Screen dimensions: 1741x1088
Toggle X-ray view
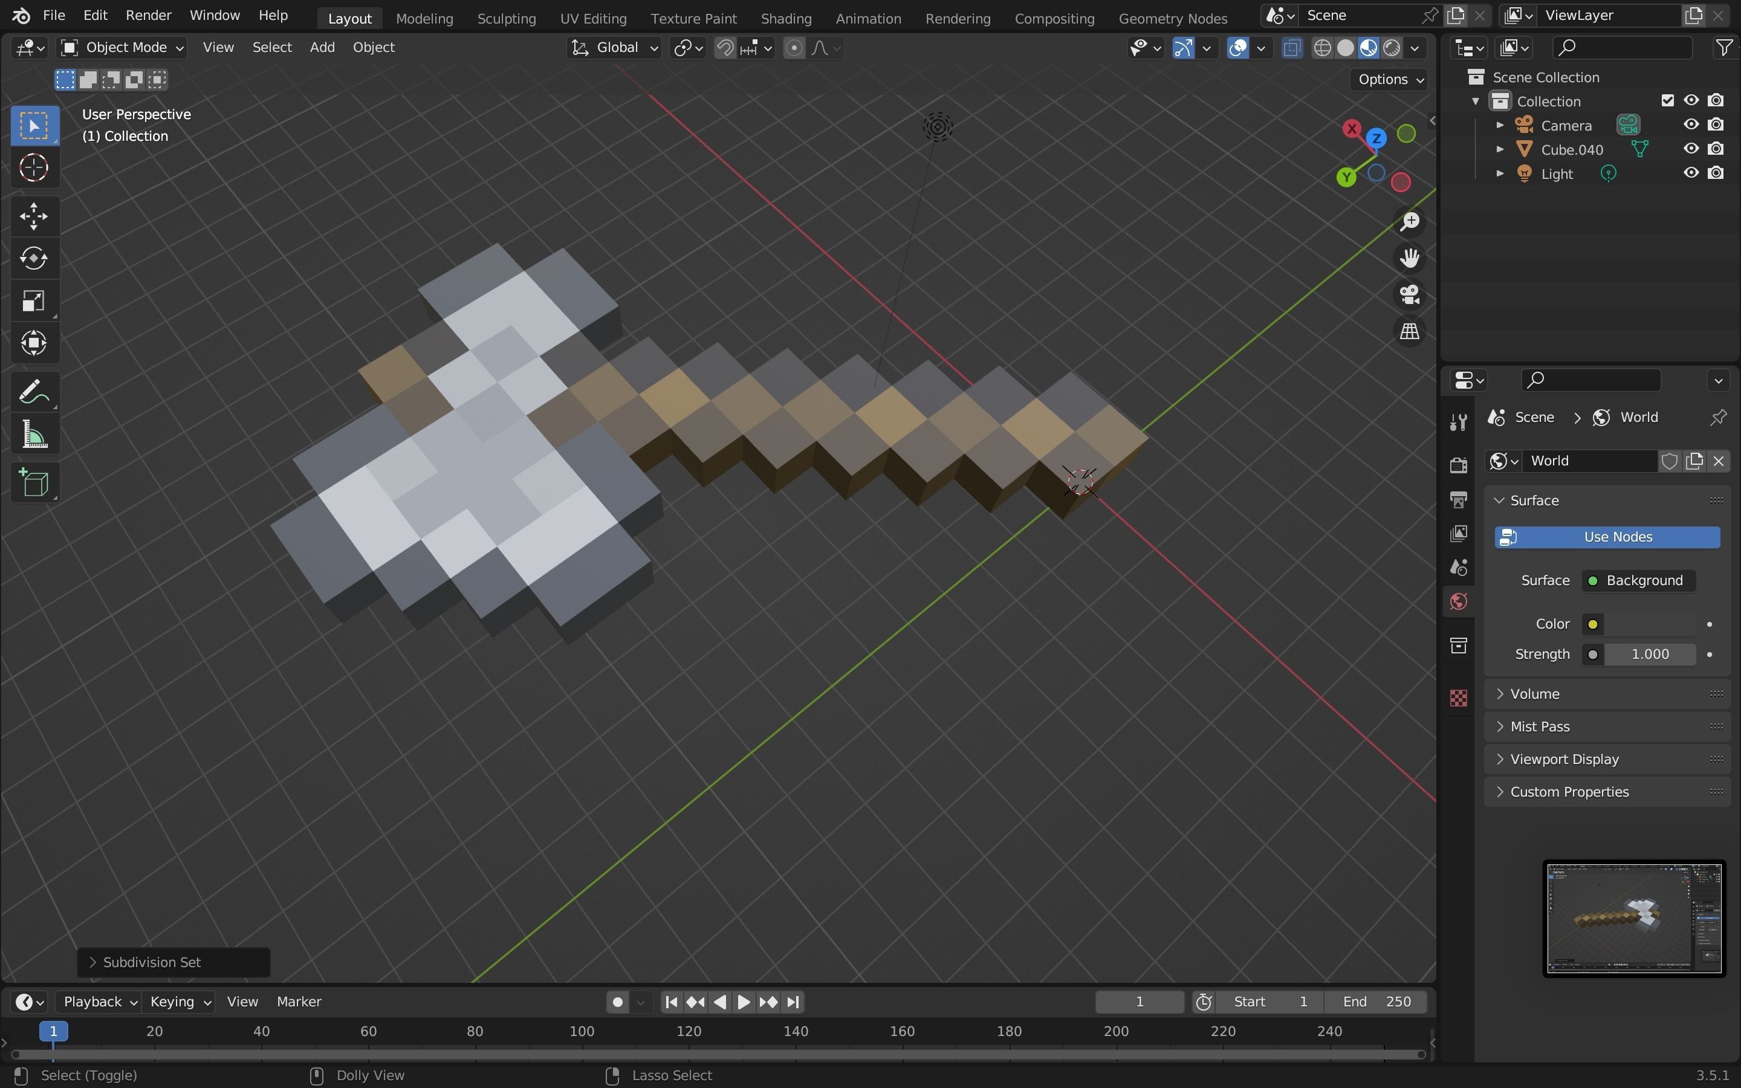[x=1292, y=48]
